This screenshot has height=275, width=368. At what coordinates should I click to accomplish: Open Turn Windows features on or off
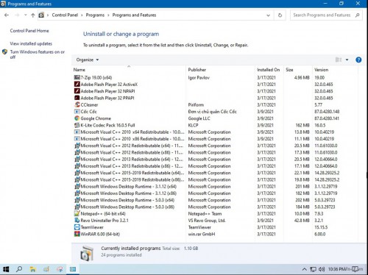pyautogui.click(x=38, y=54)
